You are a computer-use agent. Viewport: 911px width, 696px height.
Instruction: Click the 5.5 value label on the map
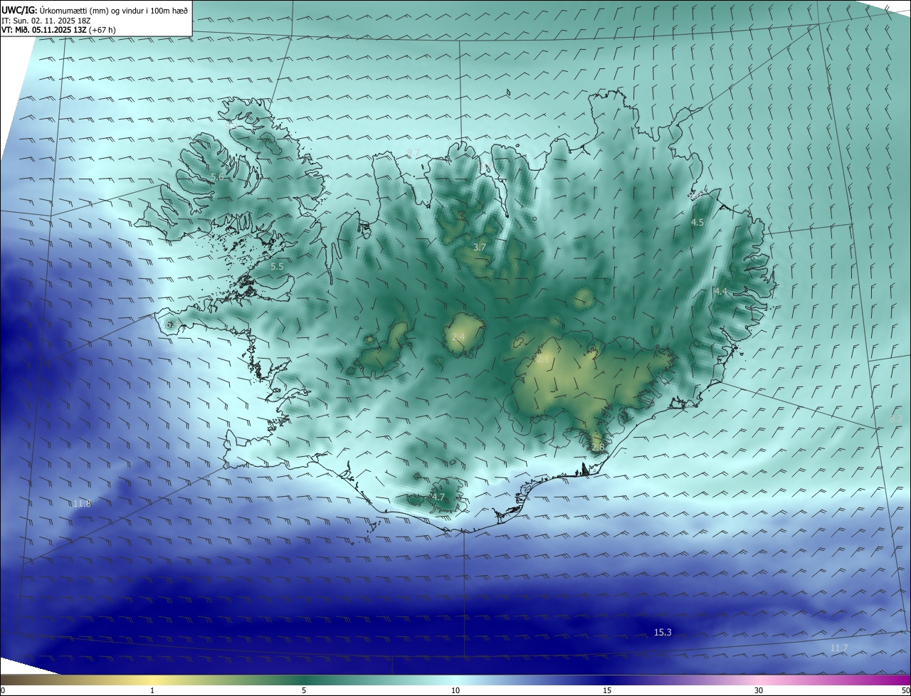(277, 266)
